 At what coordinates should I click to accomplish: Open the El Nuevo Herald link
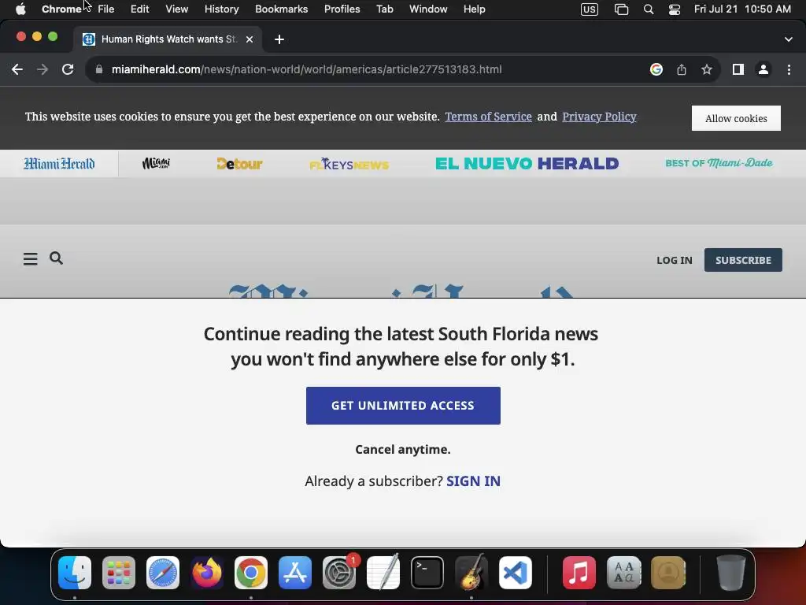(527, 164)
